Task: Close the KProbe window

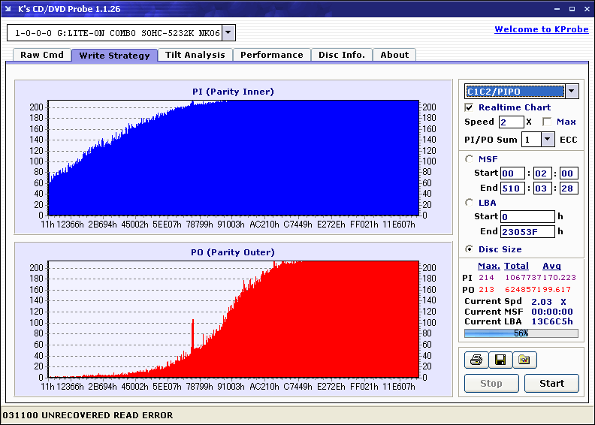Action: point(587,9)
